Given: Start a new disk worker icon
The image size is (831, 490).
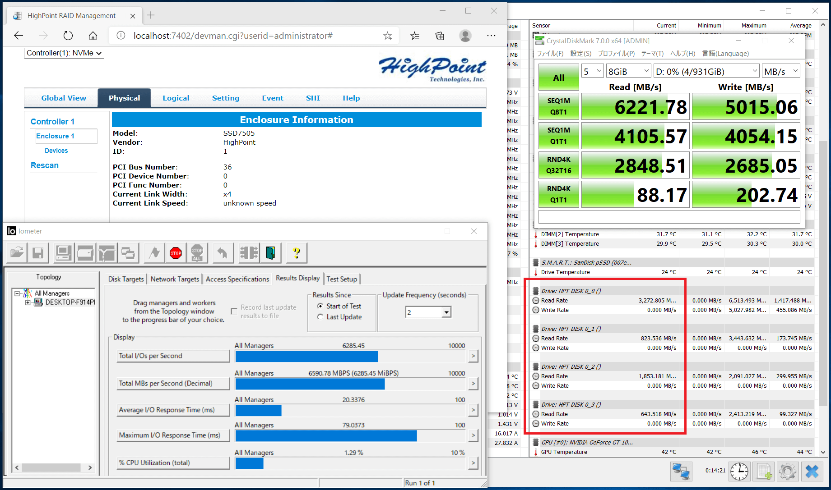Looking at the screenshot, I should coord(85,252).
